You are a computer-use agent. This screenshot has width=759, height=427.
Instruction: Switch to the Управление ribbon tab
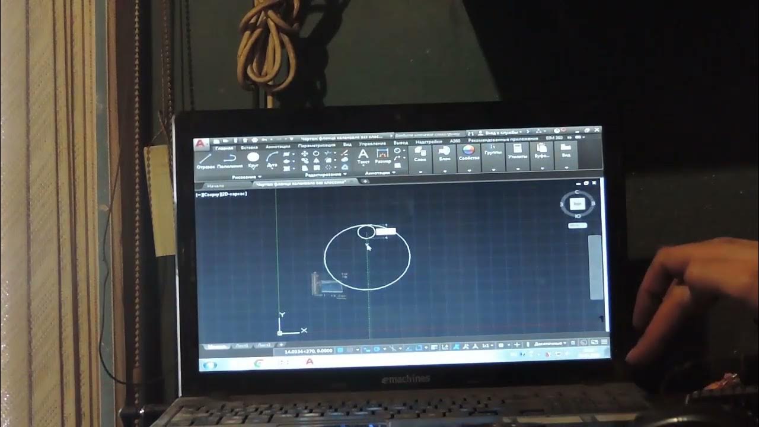click(372, 144)
